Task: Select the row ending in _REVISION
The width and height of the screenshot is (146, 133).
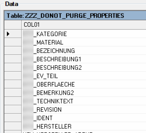Action: [84, 109]
